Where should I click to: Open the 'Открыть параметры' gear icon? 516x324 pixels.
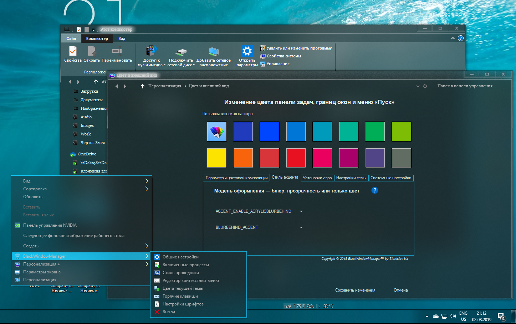tap(247, 52)
